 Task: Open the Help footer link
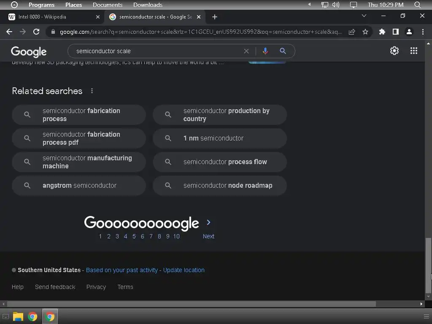[x=18, y=287]
